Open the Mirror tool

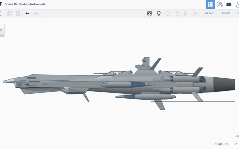[195, 13]
